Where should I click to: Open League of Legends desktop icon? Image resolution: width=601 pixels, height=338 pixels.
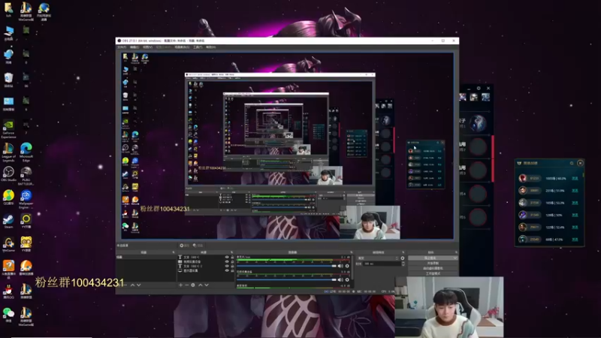[8, 151]
